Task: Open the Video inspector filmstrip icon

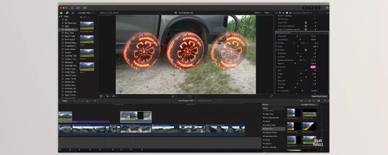Action: (276, 13)
